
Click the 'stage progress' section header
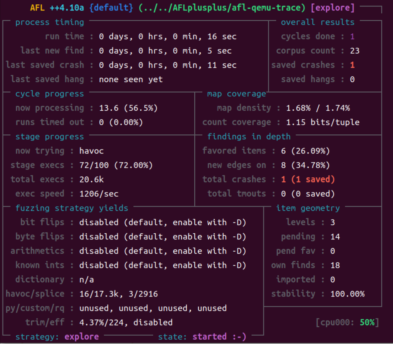(50, 137)
